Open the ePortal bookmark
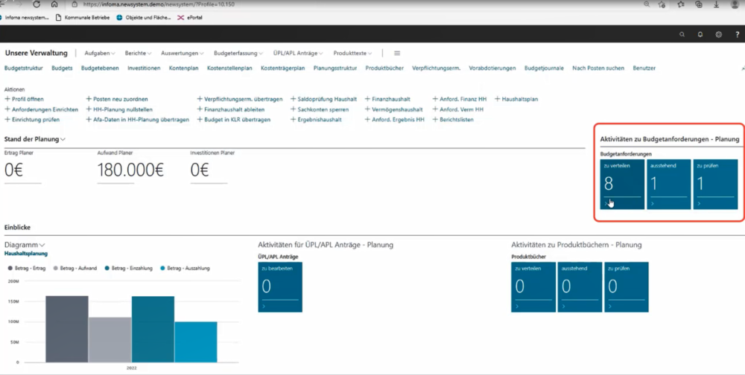745x375 pixels. [195, 17]
